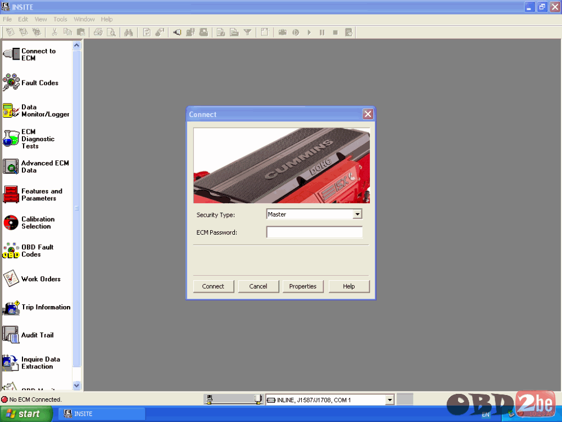Open Trip Information
Screen dimensions: 562x422
(36, 307)
